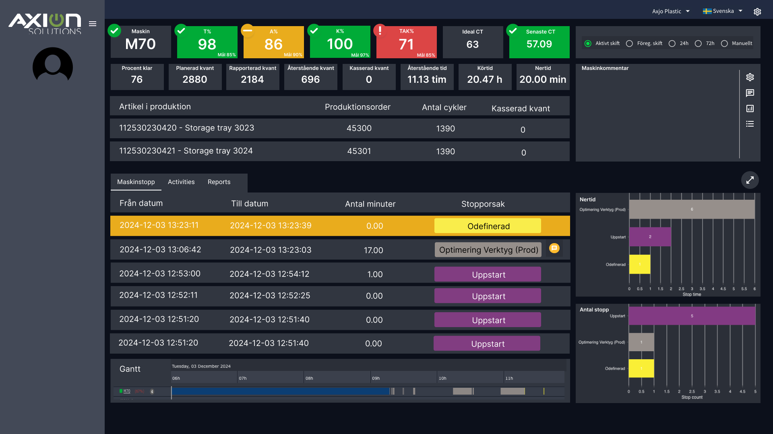Select the Storage tray 3023 article row
The height and width of the screenshot is (434, 773).
click(x=340, y=128)
